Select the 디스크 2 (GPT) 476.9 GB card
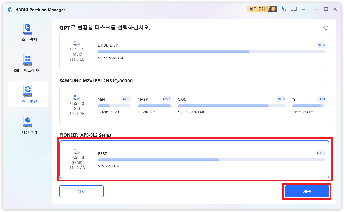Viewport: 344px width, 212px height. point(194,105)
